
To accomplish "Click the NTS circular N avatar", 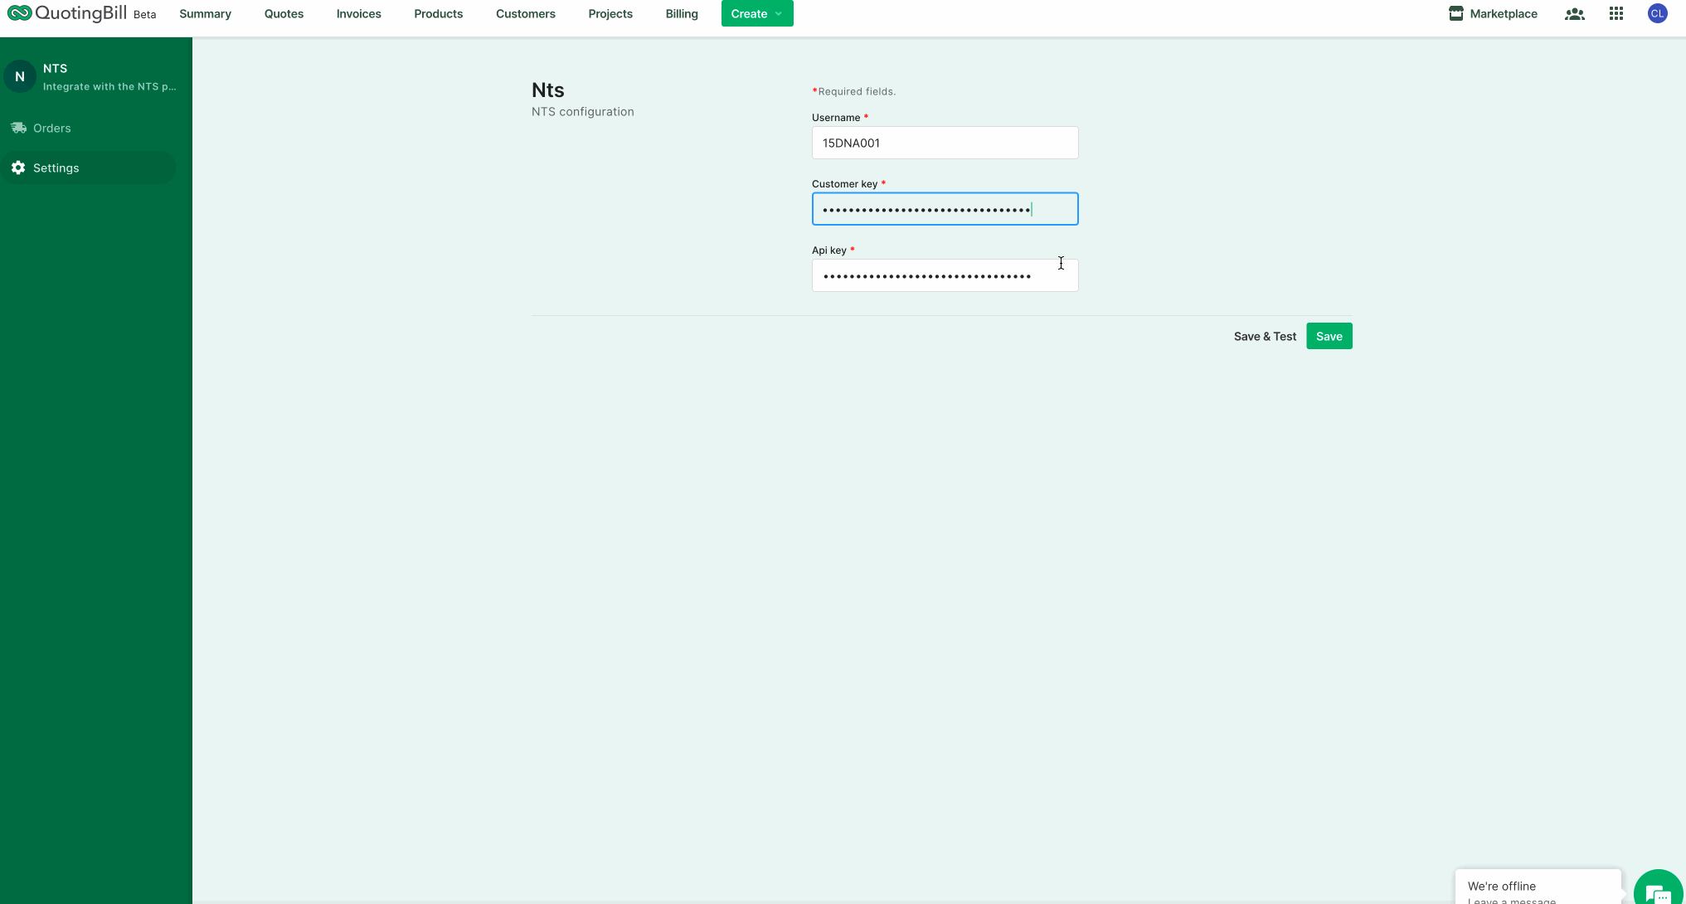I will pyautogui.click(x=20, y=76).
